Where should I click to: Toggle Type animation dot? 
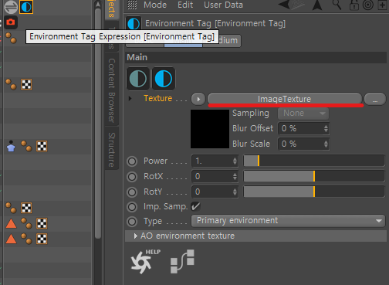[132, 222]
